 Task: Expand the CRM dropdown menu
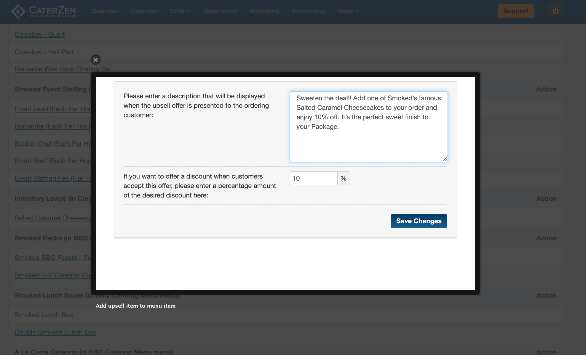180,11
